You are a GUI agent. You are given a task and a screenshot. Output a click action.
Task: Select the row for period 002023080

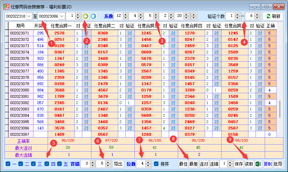[x=20, y=90]
